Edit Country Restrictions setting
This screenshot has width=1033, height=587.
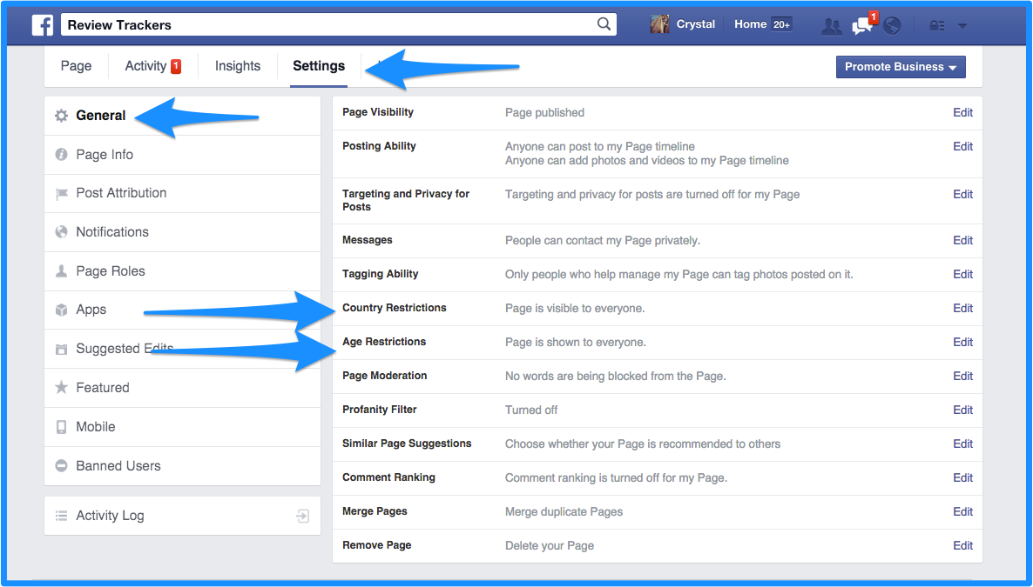[x=962, y=308]
